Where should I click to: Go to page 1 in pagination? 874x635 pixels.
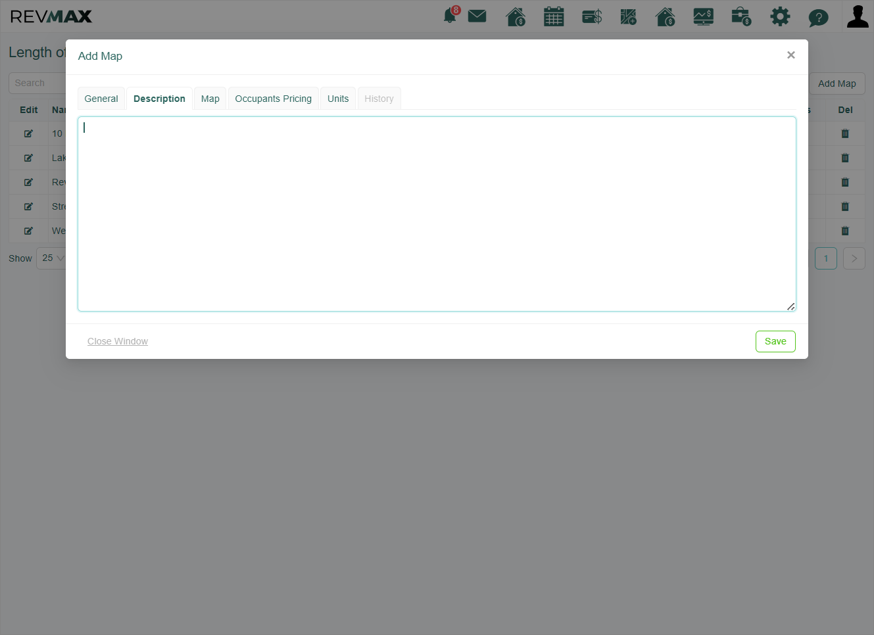(826, 258)
